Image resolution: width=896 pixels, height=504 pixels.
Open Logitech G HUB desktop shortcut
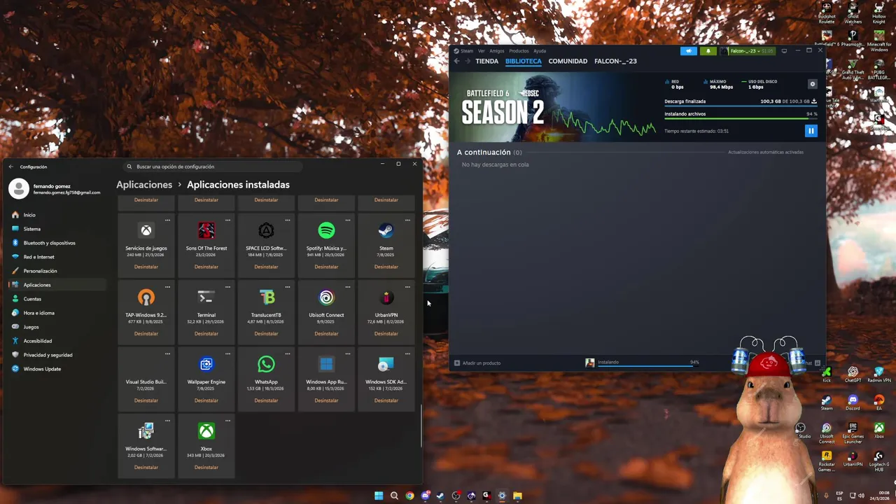[x=878, y=462]
